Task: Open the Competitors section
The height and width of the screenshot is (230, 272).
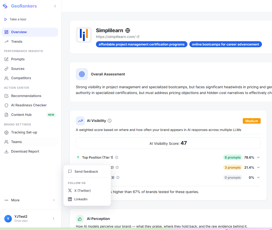Action: (30, 78)
